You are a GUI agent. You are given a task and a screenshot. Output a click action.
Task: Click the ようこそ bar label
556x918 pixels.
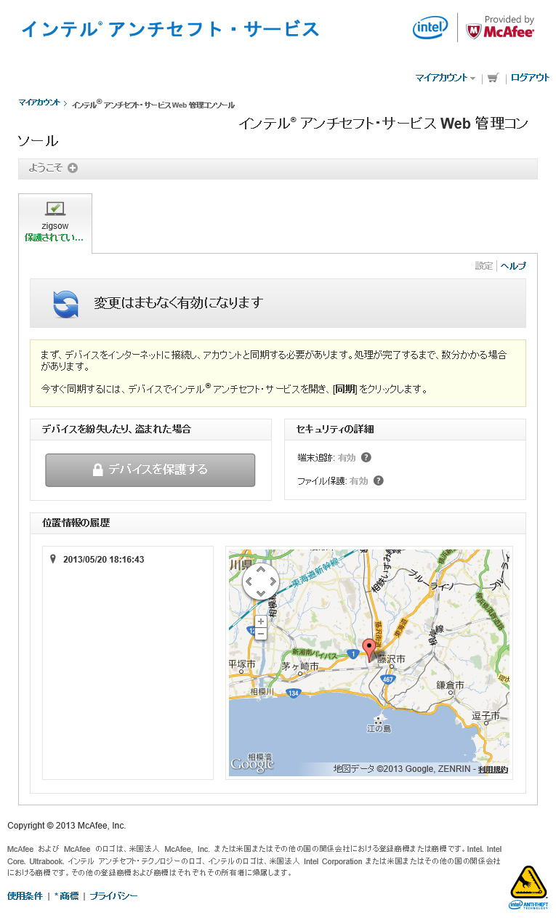[x=46, y=168]
